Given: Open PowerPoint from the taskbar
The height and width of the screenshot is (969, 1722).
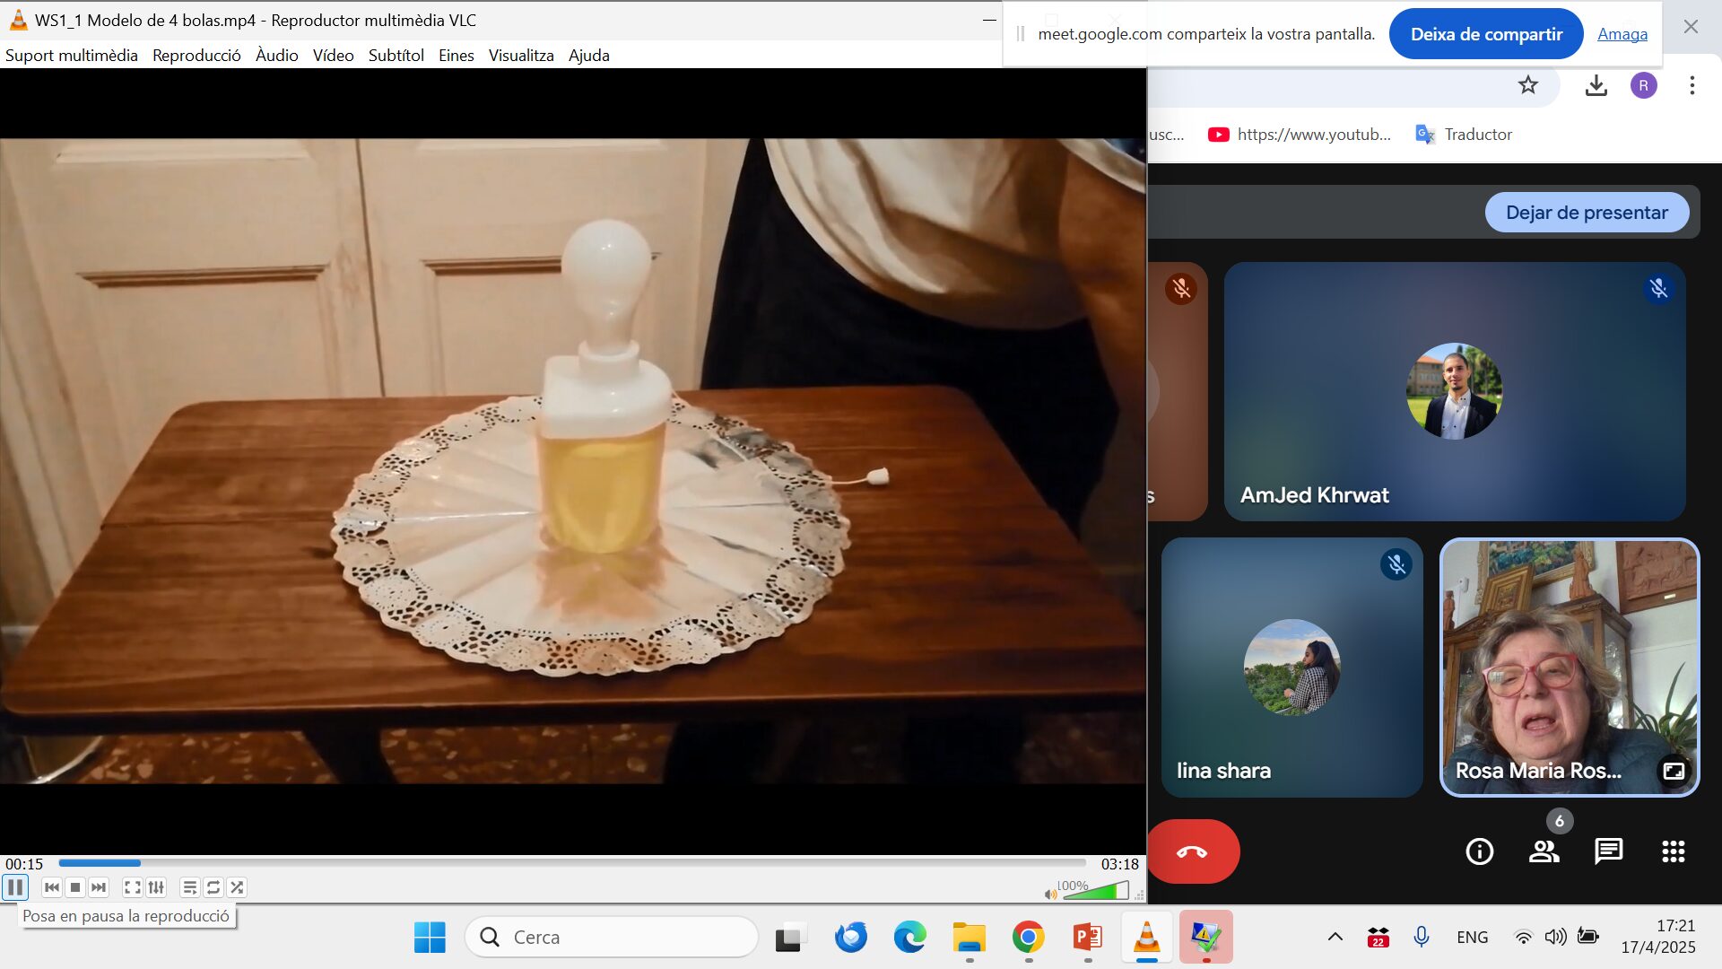Looking at the screenshot, I should click(1087, 938).
